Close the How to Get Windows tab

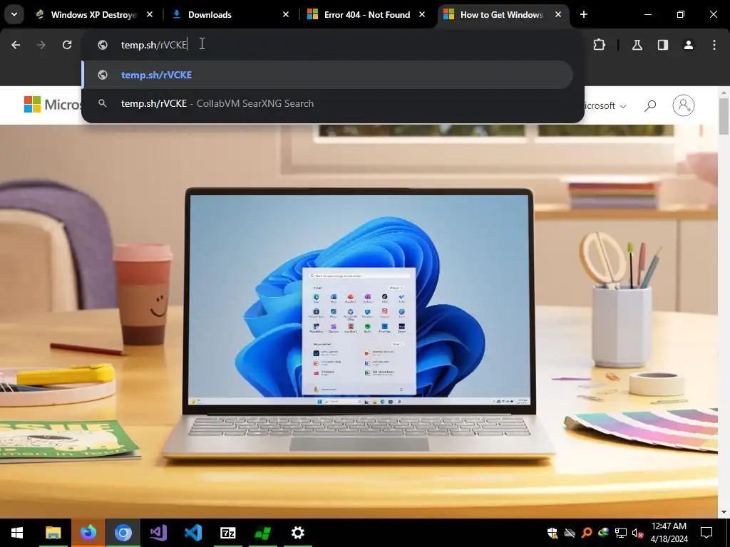click(x=557, y=14)
